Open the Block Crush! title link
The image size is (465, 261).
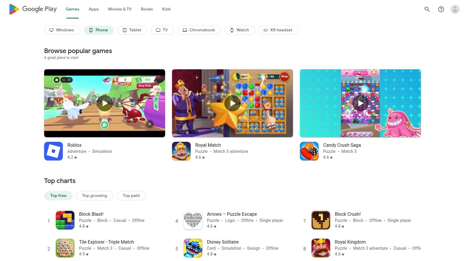(348, 214)
